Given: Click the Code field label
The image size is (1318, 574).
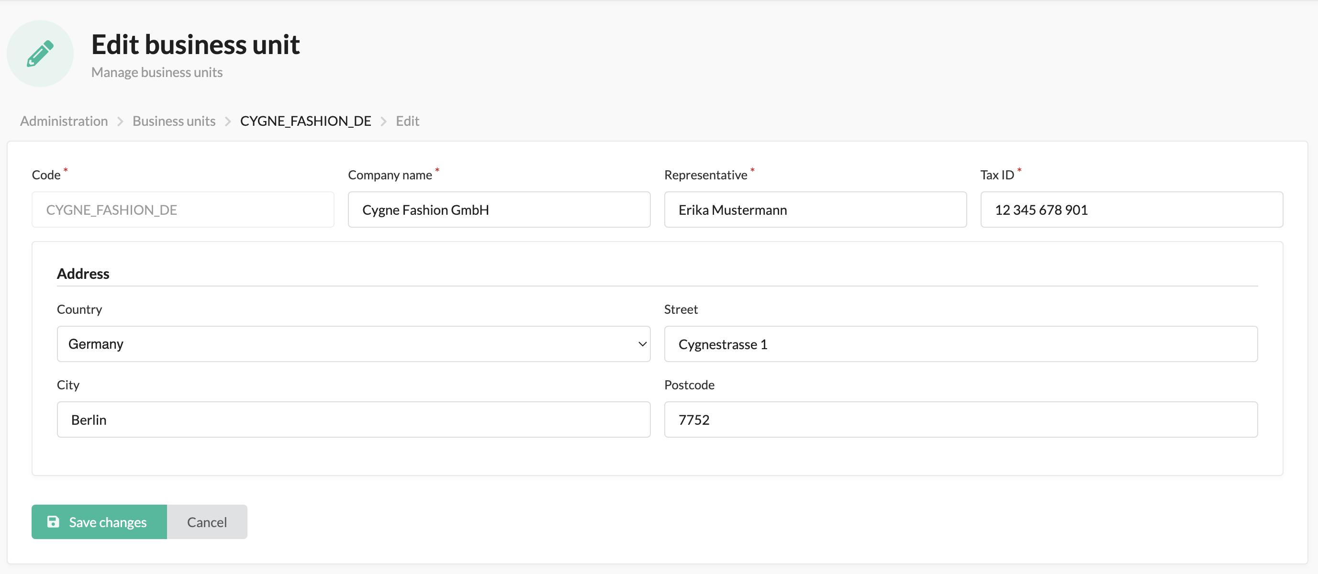Looking at the screenshot, I should click(x=46, y=175).
